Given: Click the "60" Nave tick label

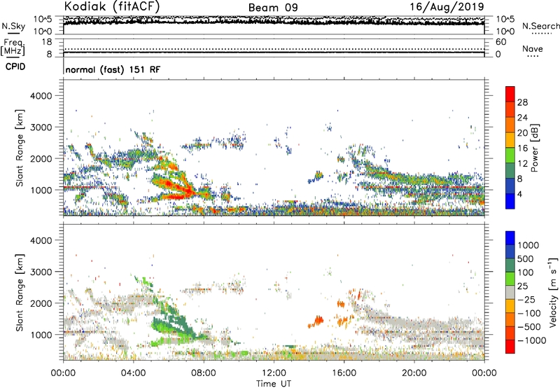Looking at the screenshot, I should click(500, 42).
